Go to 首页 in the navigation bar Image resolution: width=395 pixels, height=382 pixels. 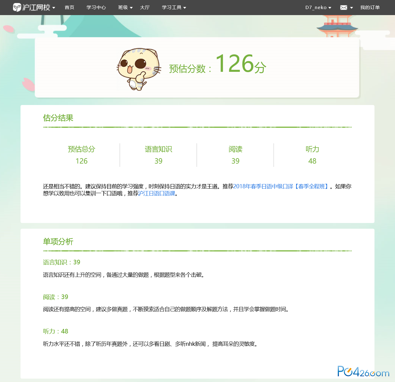pyautogui.click(x=69, y=8)
